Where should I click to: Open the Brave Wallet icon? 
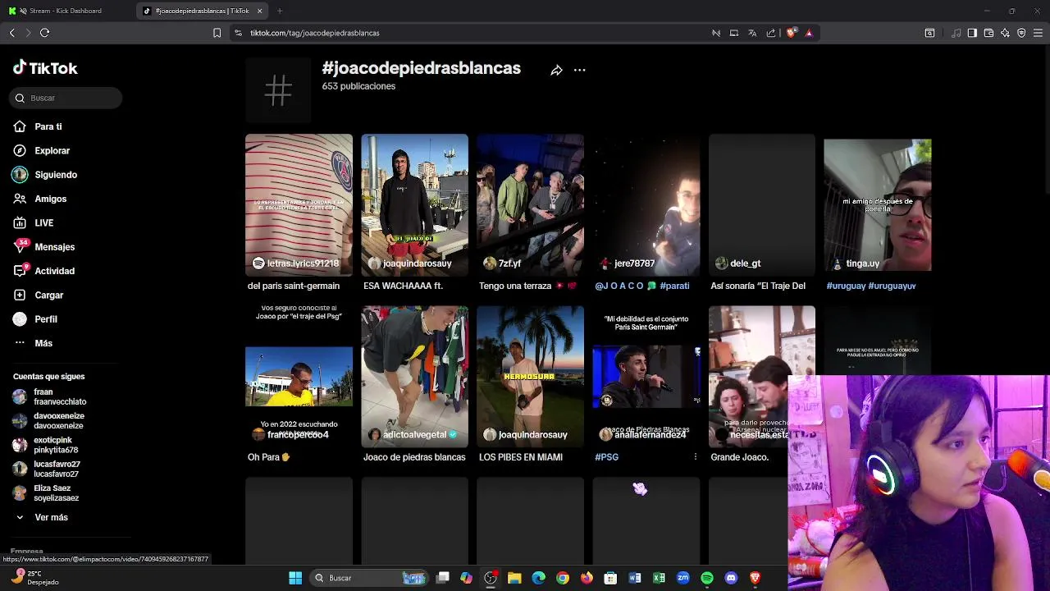click(x=988, y=33)
